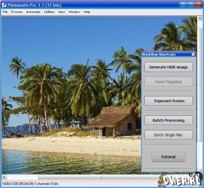Open the Process menu
204x188 pixels.
pos(17,12)
